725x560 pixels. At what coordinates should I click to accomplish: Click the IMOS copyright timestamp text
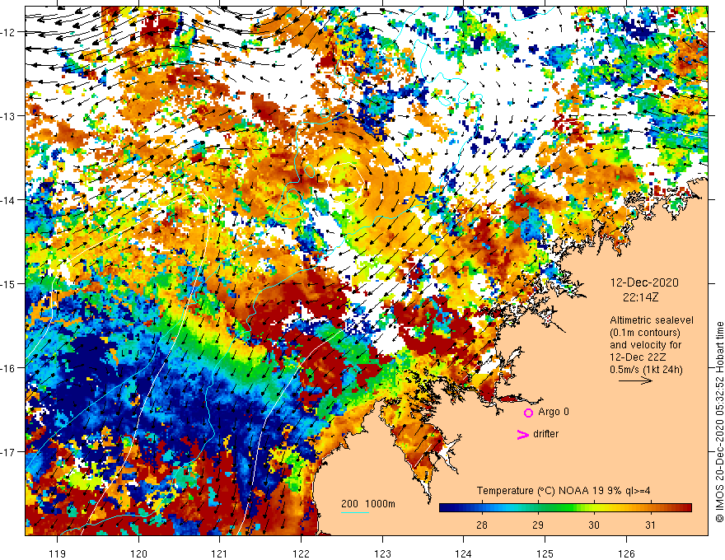pos(719,422)
